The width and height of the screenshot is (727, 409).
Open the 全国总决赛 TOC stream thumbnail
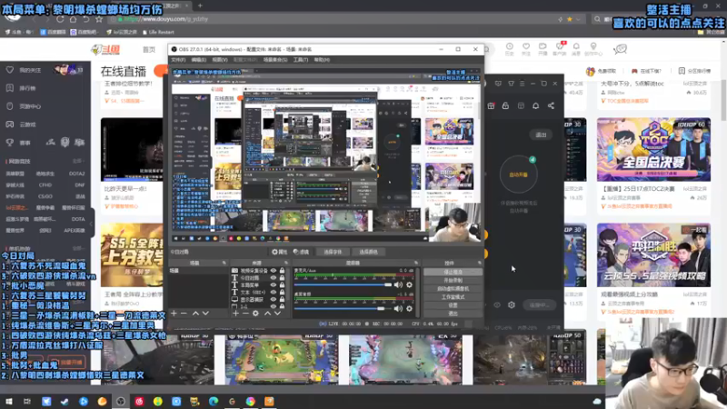click(653, 149)
